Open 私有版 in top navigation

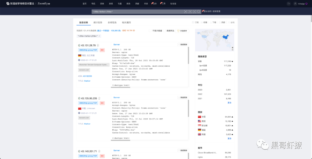click(173, 3)
